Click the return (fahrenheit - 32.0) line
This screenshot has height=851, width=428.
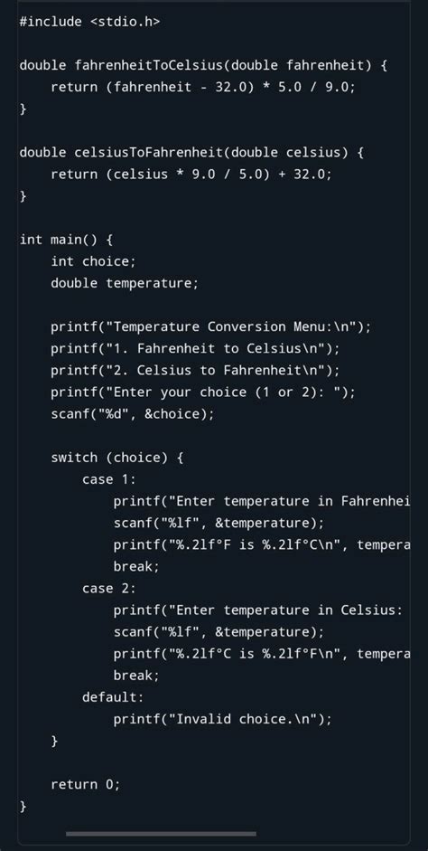click(x=203, y=88)
